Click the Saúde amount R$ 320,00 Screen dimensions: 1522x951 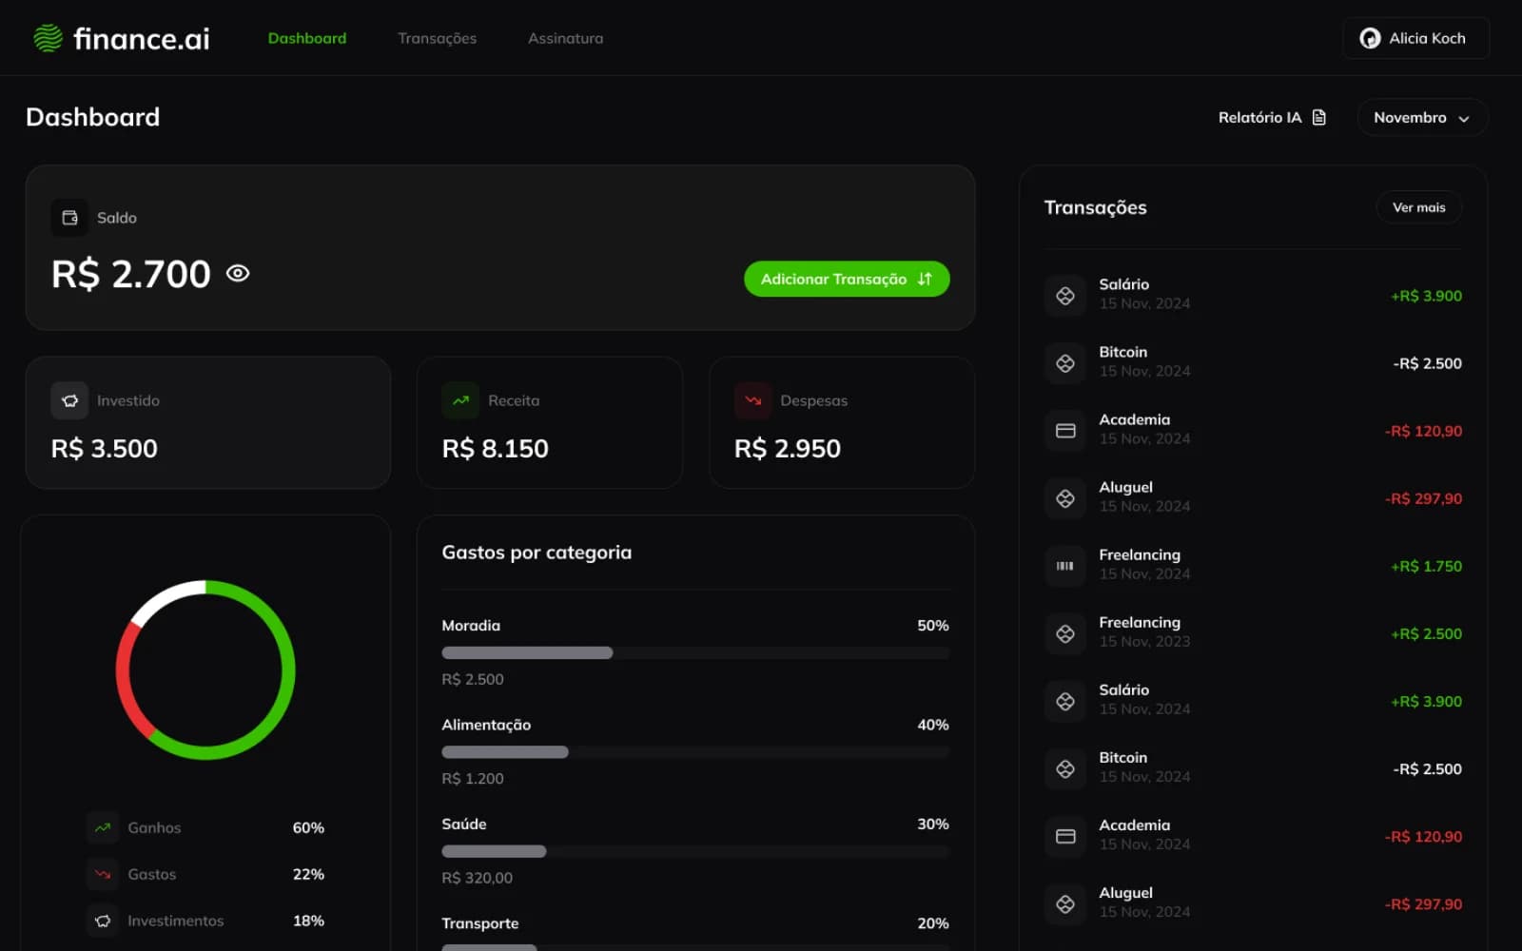point(478,878)
